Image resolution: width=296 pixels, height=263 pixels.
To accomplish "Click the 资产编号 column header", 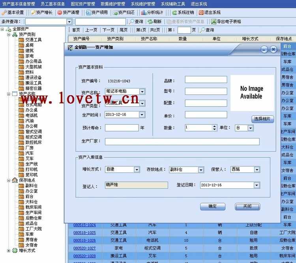I will click(81, 39).
